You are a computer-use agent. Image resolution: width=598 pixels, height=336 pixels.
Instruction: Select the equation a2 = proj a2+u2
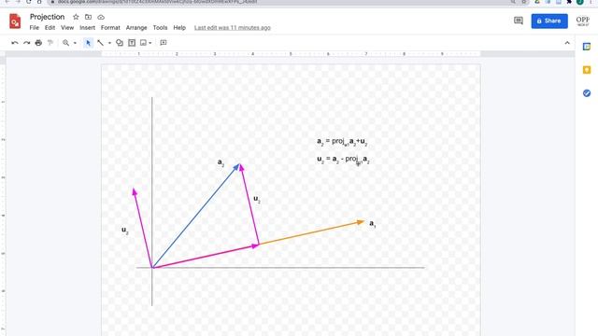[342, 142]
